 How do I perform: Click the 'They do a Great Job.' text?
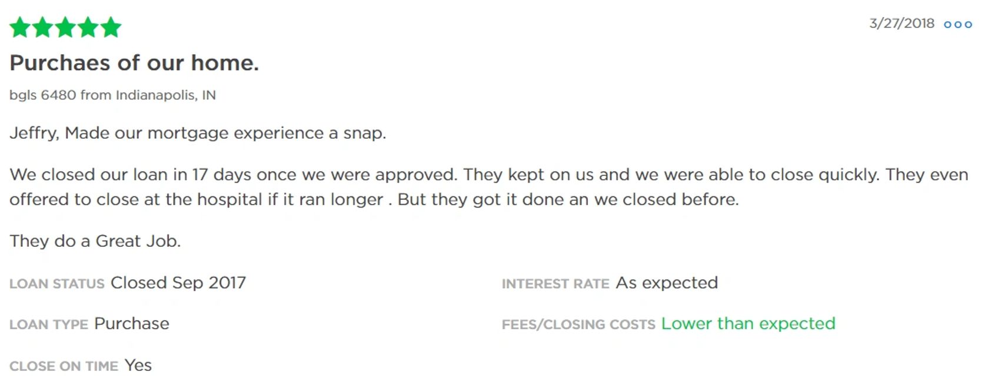pyautogui.click(x=95, y=241)
